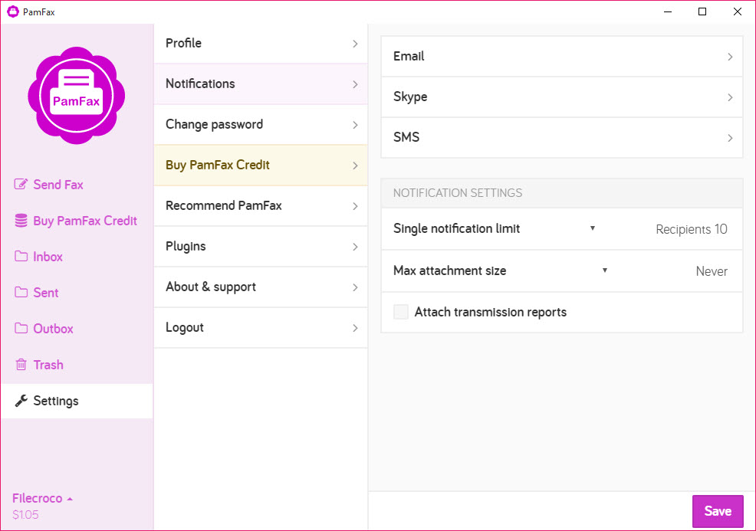Click the Settings wrench icon

(x=21, y=401)
